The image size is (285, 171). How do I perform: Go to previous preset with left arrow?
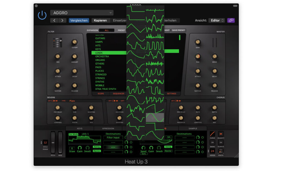pyautogui.click(x=54, y=20)
